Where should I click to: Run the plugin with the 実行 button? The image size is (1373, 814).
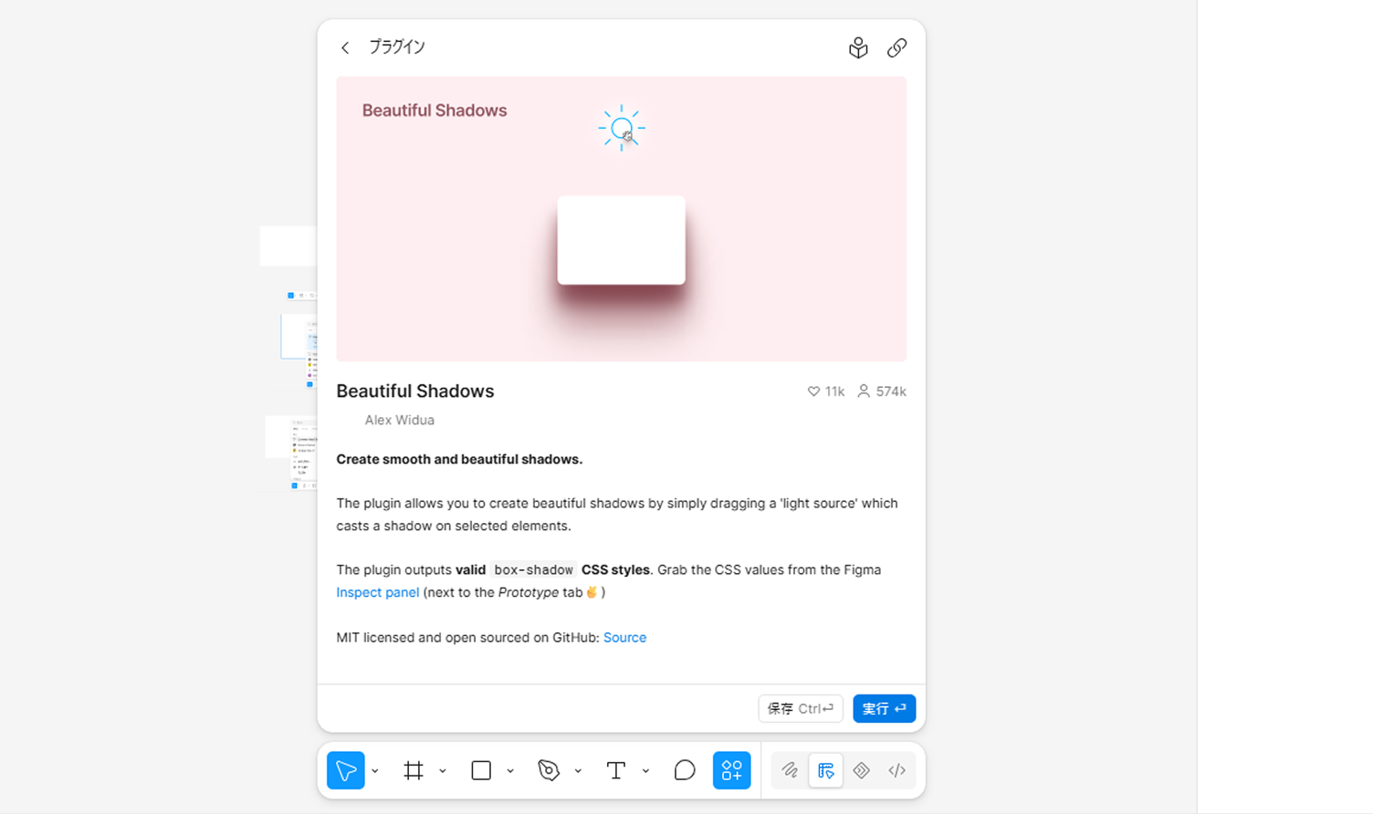coord(885,708)
